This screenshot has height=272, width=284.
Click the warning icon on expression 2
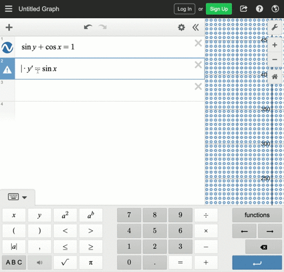coord(7,69)
